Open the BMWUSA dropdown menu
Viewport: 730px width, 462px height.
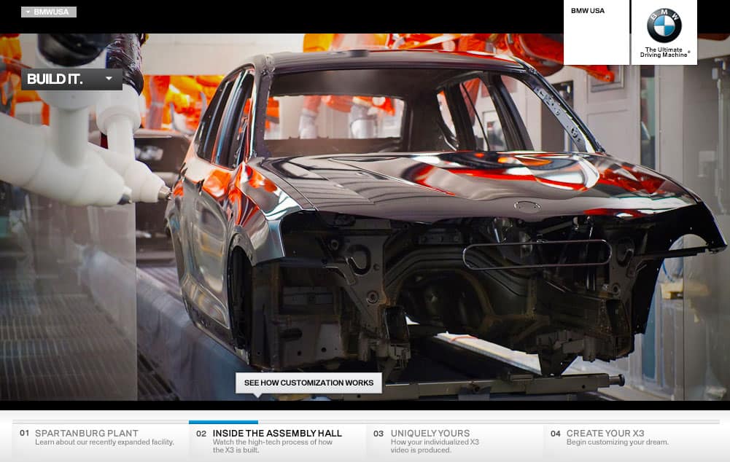pyautogui.click(x=49, y=12)
